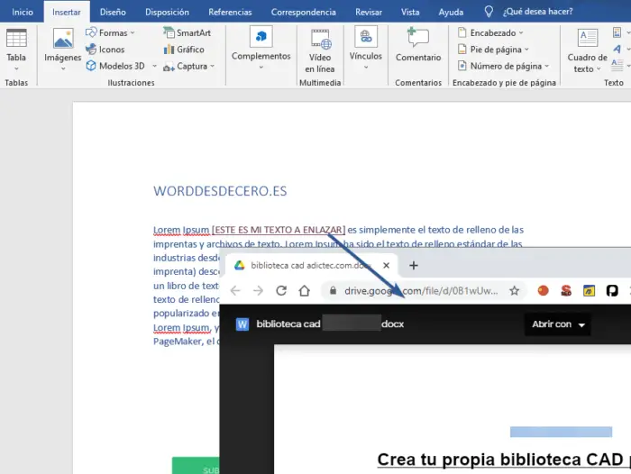The image size is (631, 474).
Task: Click the yellow square browser extension icon
Action: pyautogui.click(x=590, y=290)
